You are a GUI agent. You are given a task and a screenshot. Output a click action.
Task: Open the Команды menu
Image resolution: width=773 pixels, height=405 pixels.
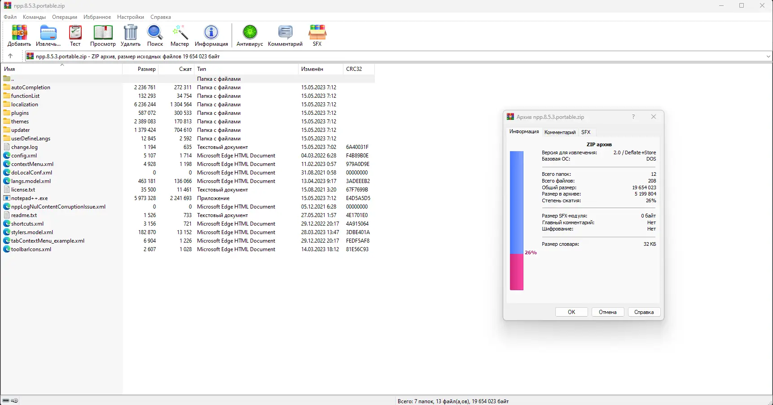34,17
